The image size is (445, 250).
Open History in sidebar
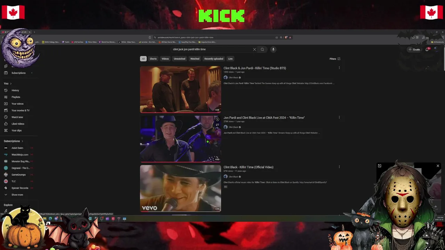tap(15, 90)
